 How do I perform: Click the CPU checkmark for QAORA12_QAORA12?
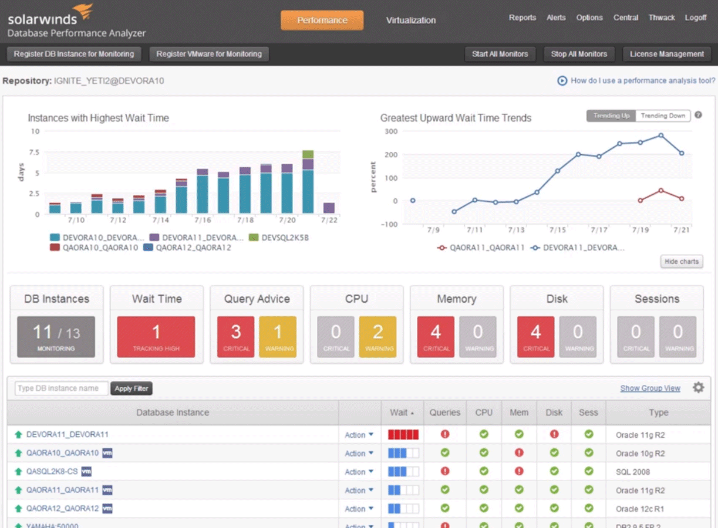point(484,509)
